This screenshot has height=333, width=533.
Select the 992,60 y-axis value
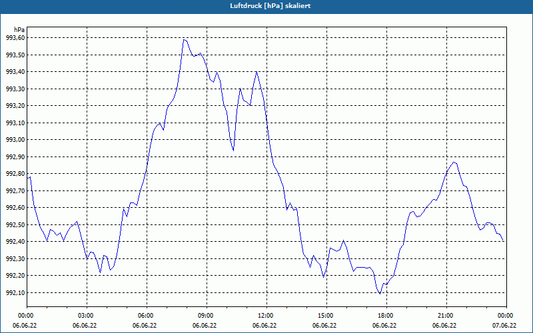click(15, 208)
